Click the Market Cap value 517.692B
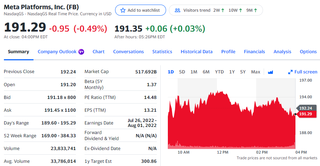Screen dimensions: 320x166 coord(146,72)
